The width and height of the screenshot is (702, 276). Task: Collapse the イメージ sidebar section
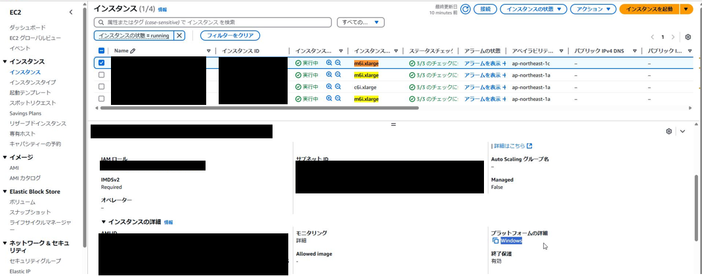tap(5, 157)
